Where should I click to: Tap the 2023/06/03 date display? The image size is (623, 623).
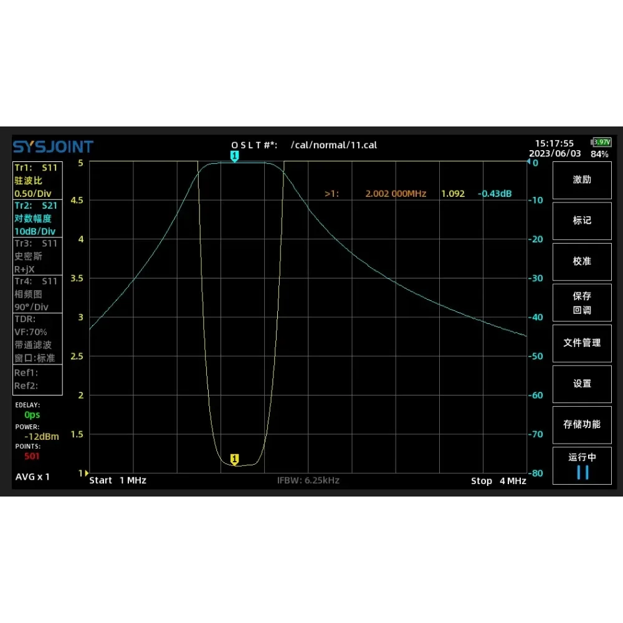554,153
